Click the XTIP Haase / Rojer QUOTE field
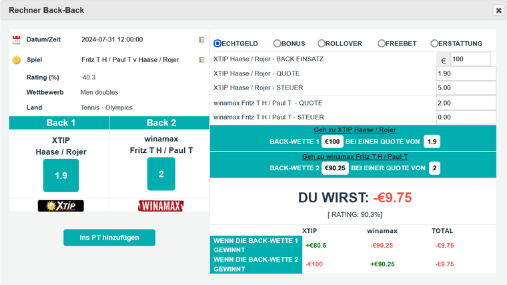Viewport: 507px width, 285px height. [x=466, y=73]
